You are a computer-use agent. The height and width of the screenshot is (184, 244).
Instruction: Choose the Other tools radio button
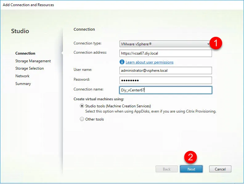pyautogui.click(x=82, y=119)
